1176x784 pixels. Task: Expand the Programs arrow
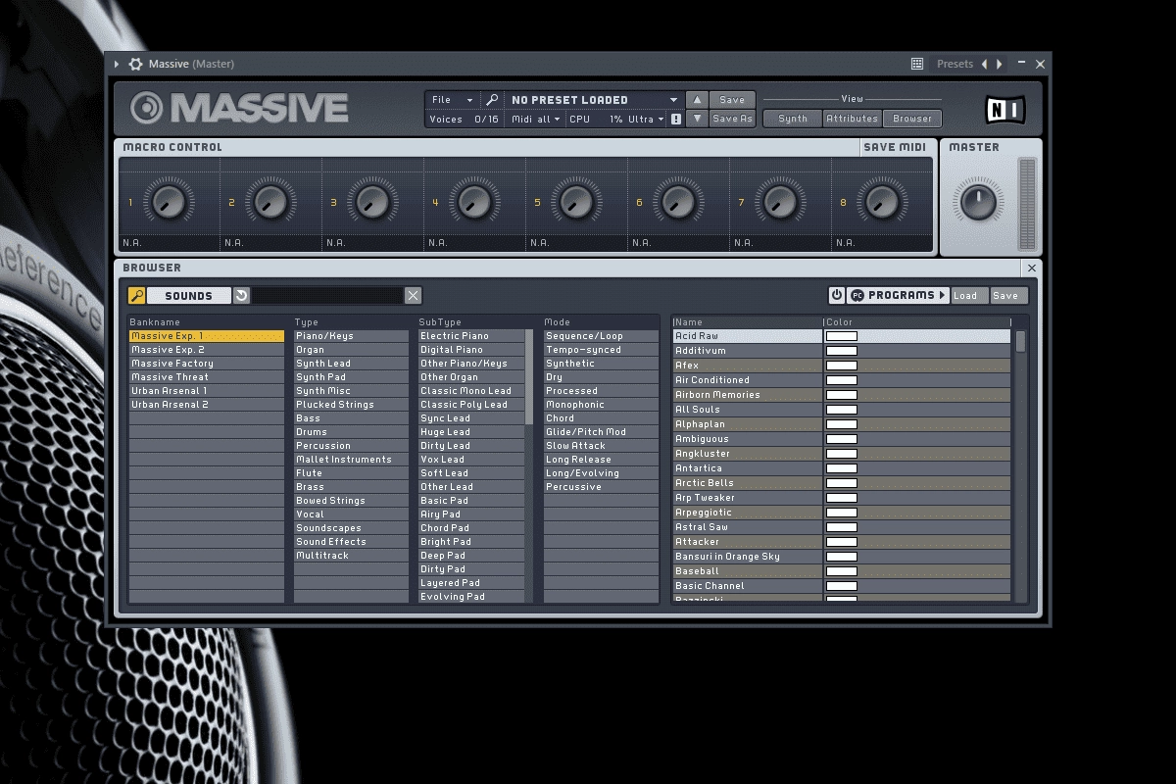pos(942,295)
